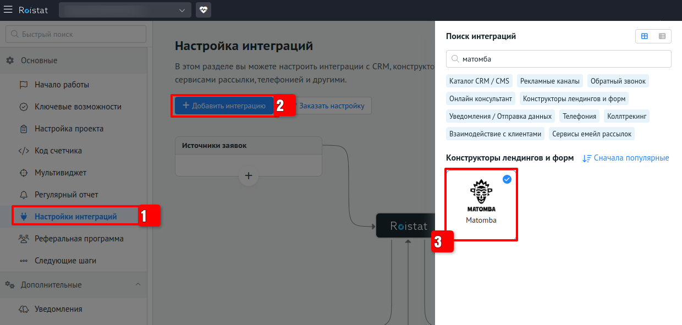Click plus icon under Источники заявок
This screenshot has width=682, height=325.
pos(248,176)
